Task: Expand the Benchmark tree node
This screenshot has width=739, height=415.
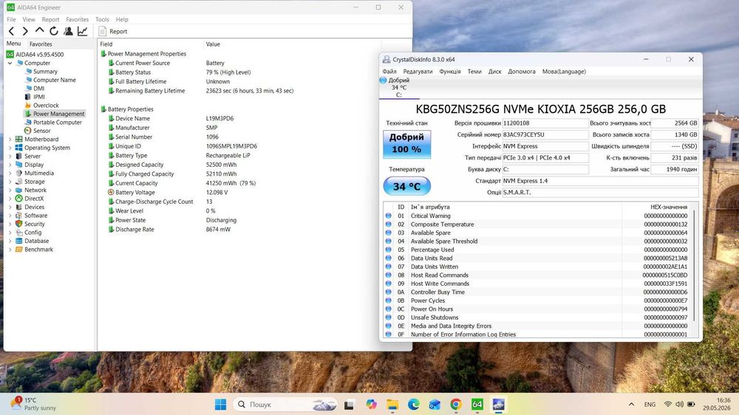Action: pyautogui.click(x=10, y=250)
